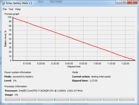Click the 0:50:00 tick label
Screen dimensions: 139x105
(83, 64)
